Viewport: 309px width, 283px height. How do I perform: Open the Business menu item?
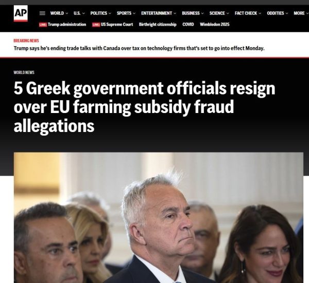click(x=193, y=13)
